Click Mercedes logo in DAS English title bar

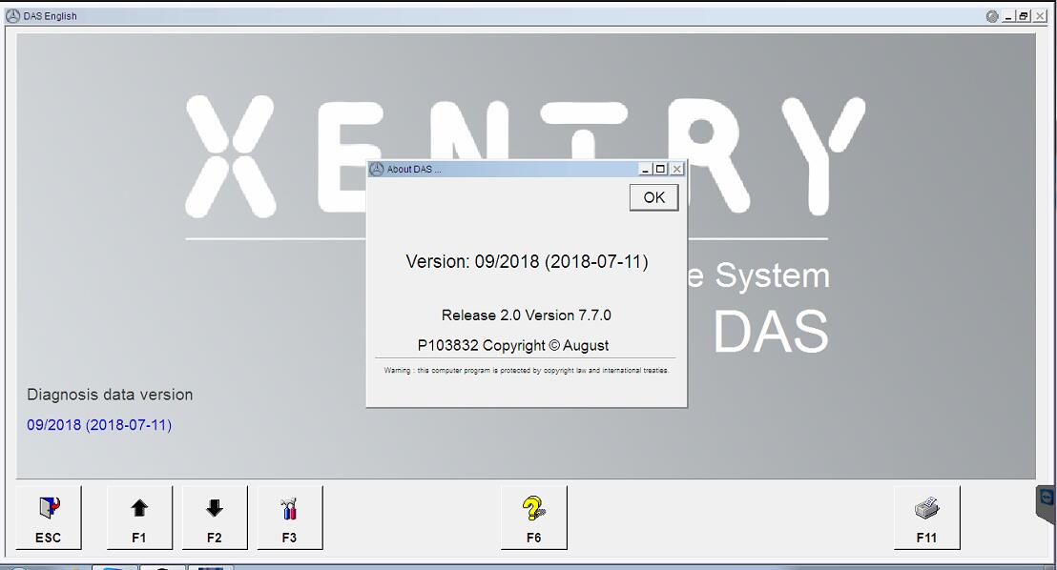click(12, 16)
